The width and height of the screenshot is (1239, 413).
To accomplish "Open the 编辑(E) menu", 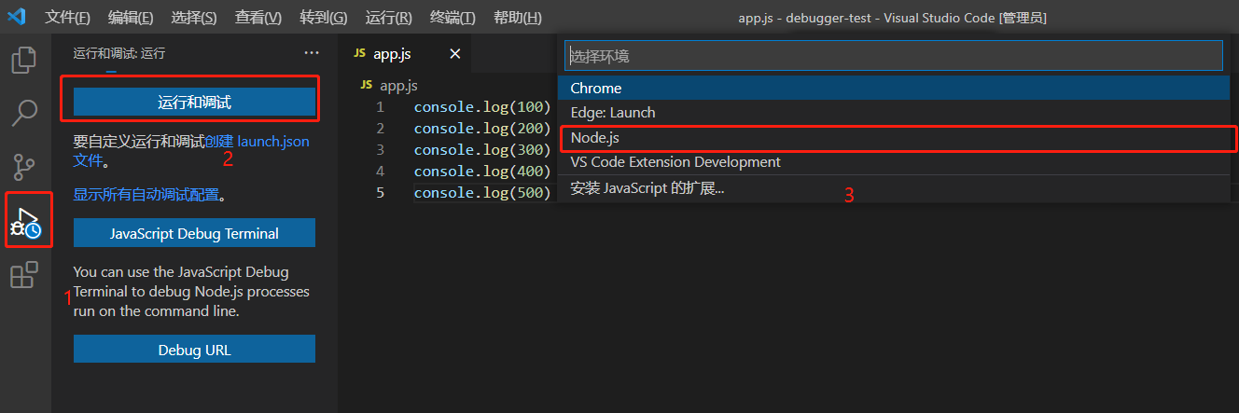I will click(x=131, y=18).
